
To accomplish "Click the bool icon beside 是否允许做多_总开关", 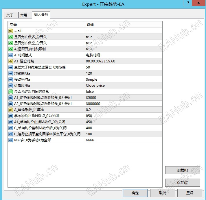I will 11,37.
